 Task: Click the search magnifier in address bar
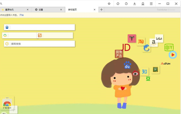click(1, 4)
